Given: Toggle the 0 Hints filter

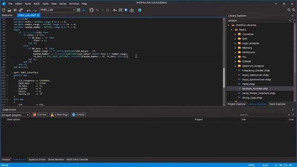Looking at the screenshot, I should tap(78, 115).
